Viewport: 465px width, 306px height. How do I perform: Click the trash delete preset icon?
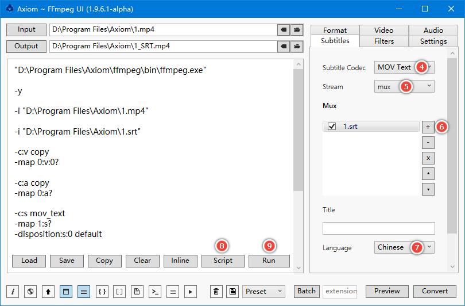coord(216,291)
